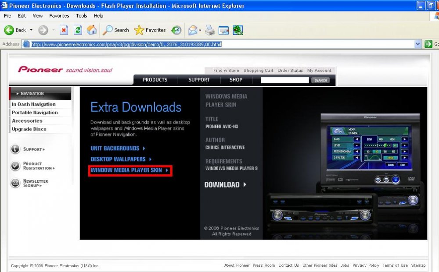
Task: Click the Newsletter Signup envelope icon
Action: pyautogui.click(x=15, y=183)
